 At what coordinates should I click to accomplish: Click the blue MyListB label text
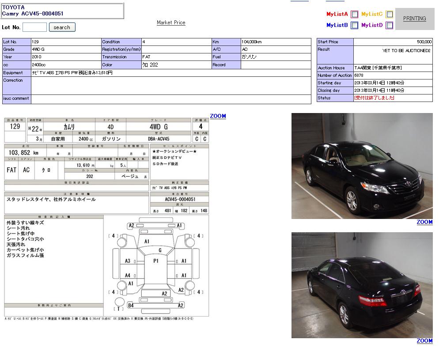tap(337, 26)
